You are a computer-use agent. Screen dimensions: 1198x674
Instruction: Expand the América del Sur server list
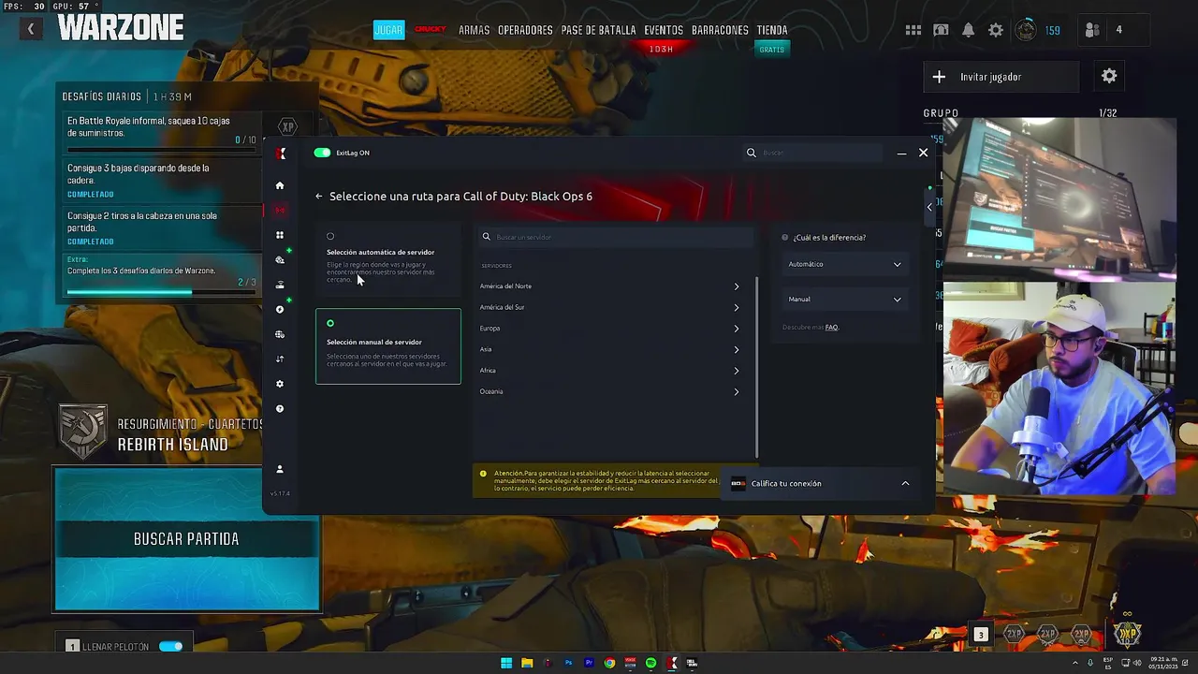609,307
